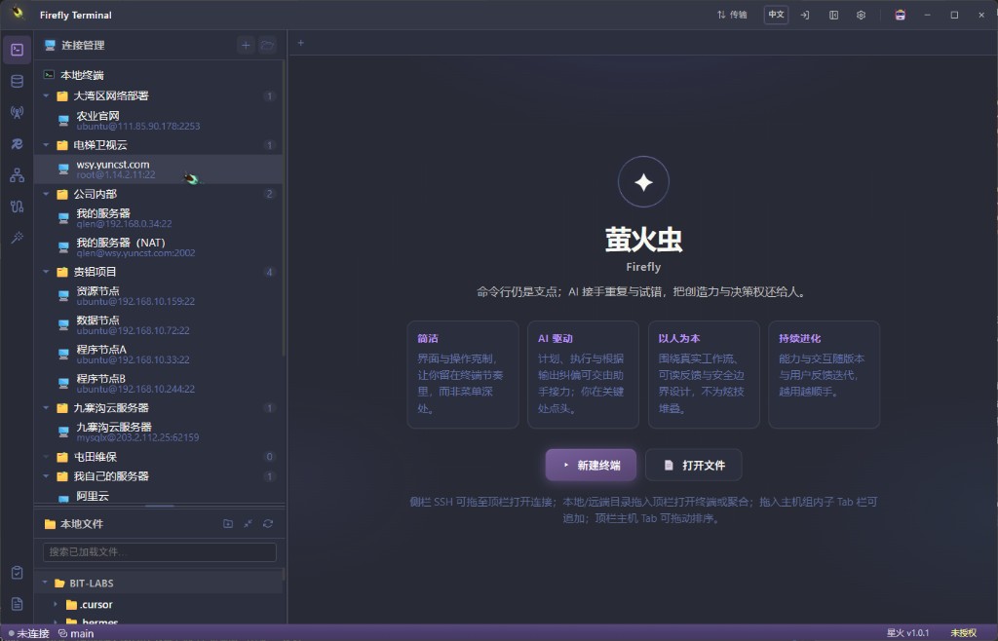Click the 连接管理 panel title
Image resolution: width=998 pixels, height=641 pixels.
point(84,45)
